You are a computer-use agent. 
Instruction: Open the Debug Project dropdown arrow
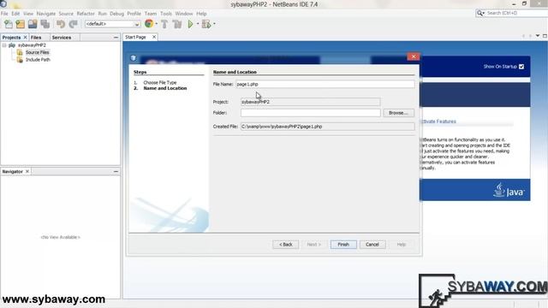(214, 24)
